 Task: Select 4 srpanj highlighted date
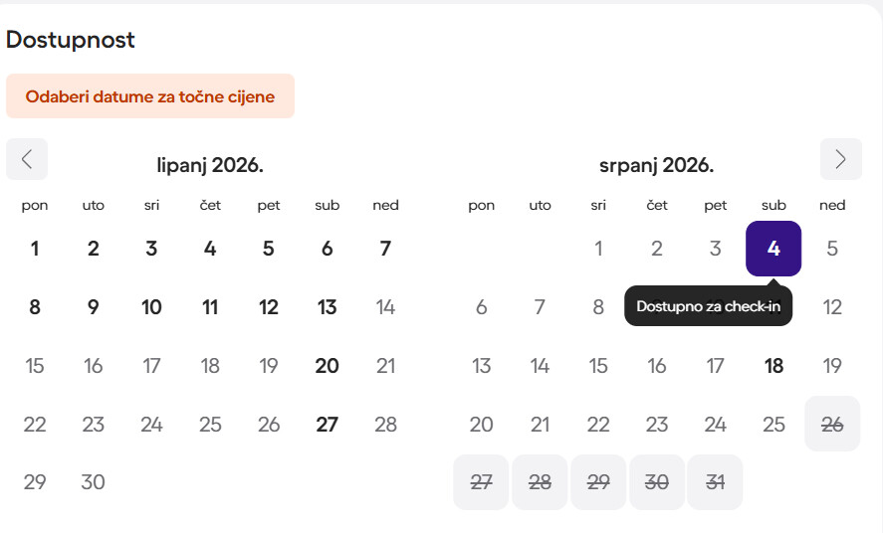773,249
